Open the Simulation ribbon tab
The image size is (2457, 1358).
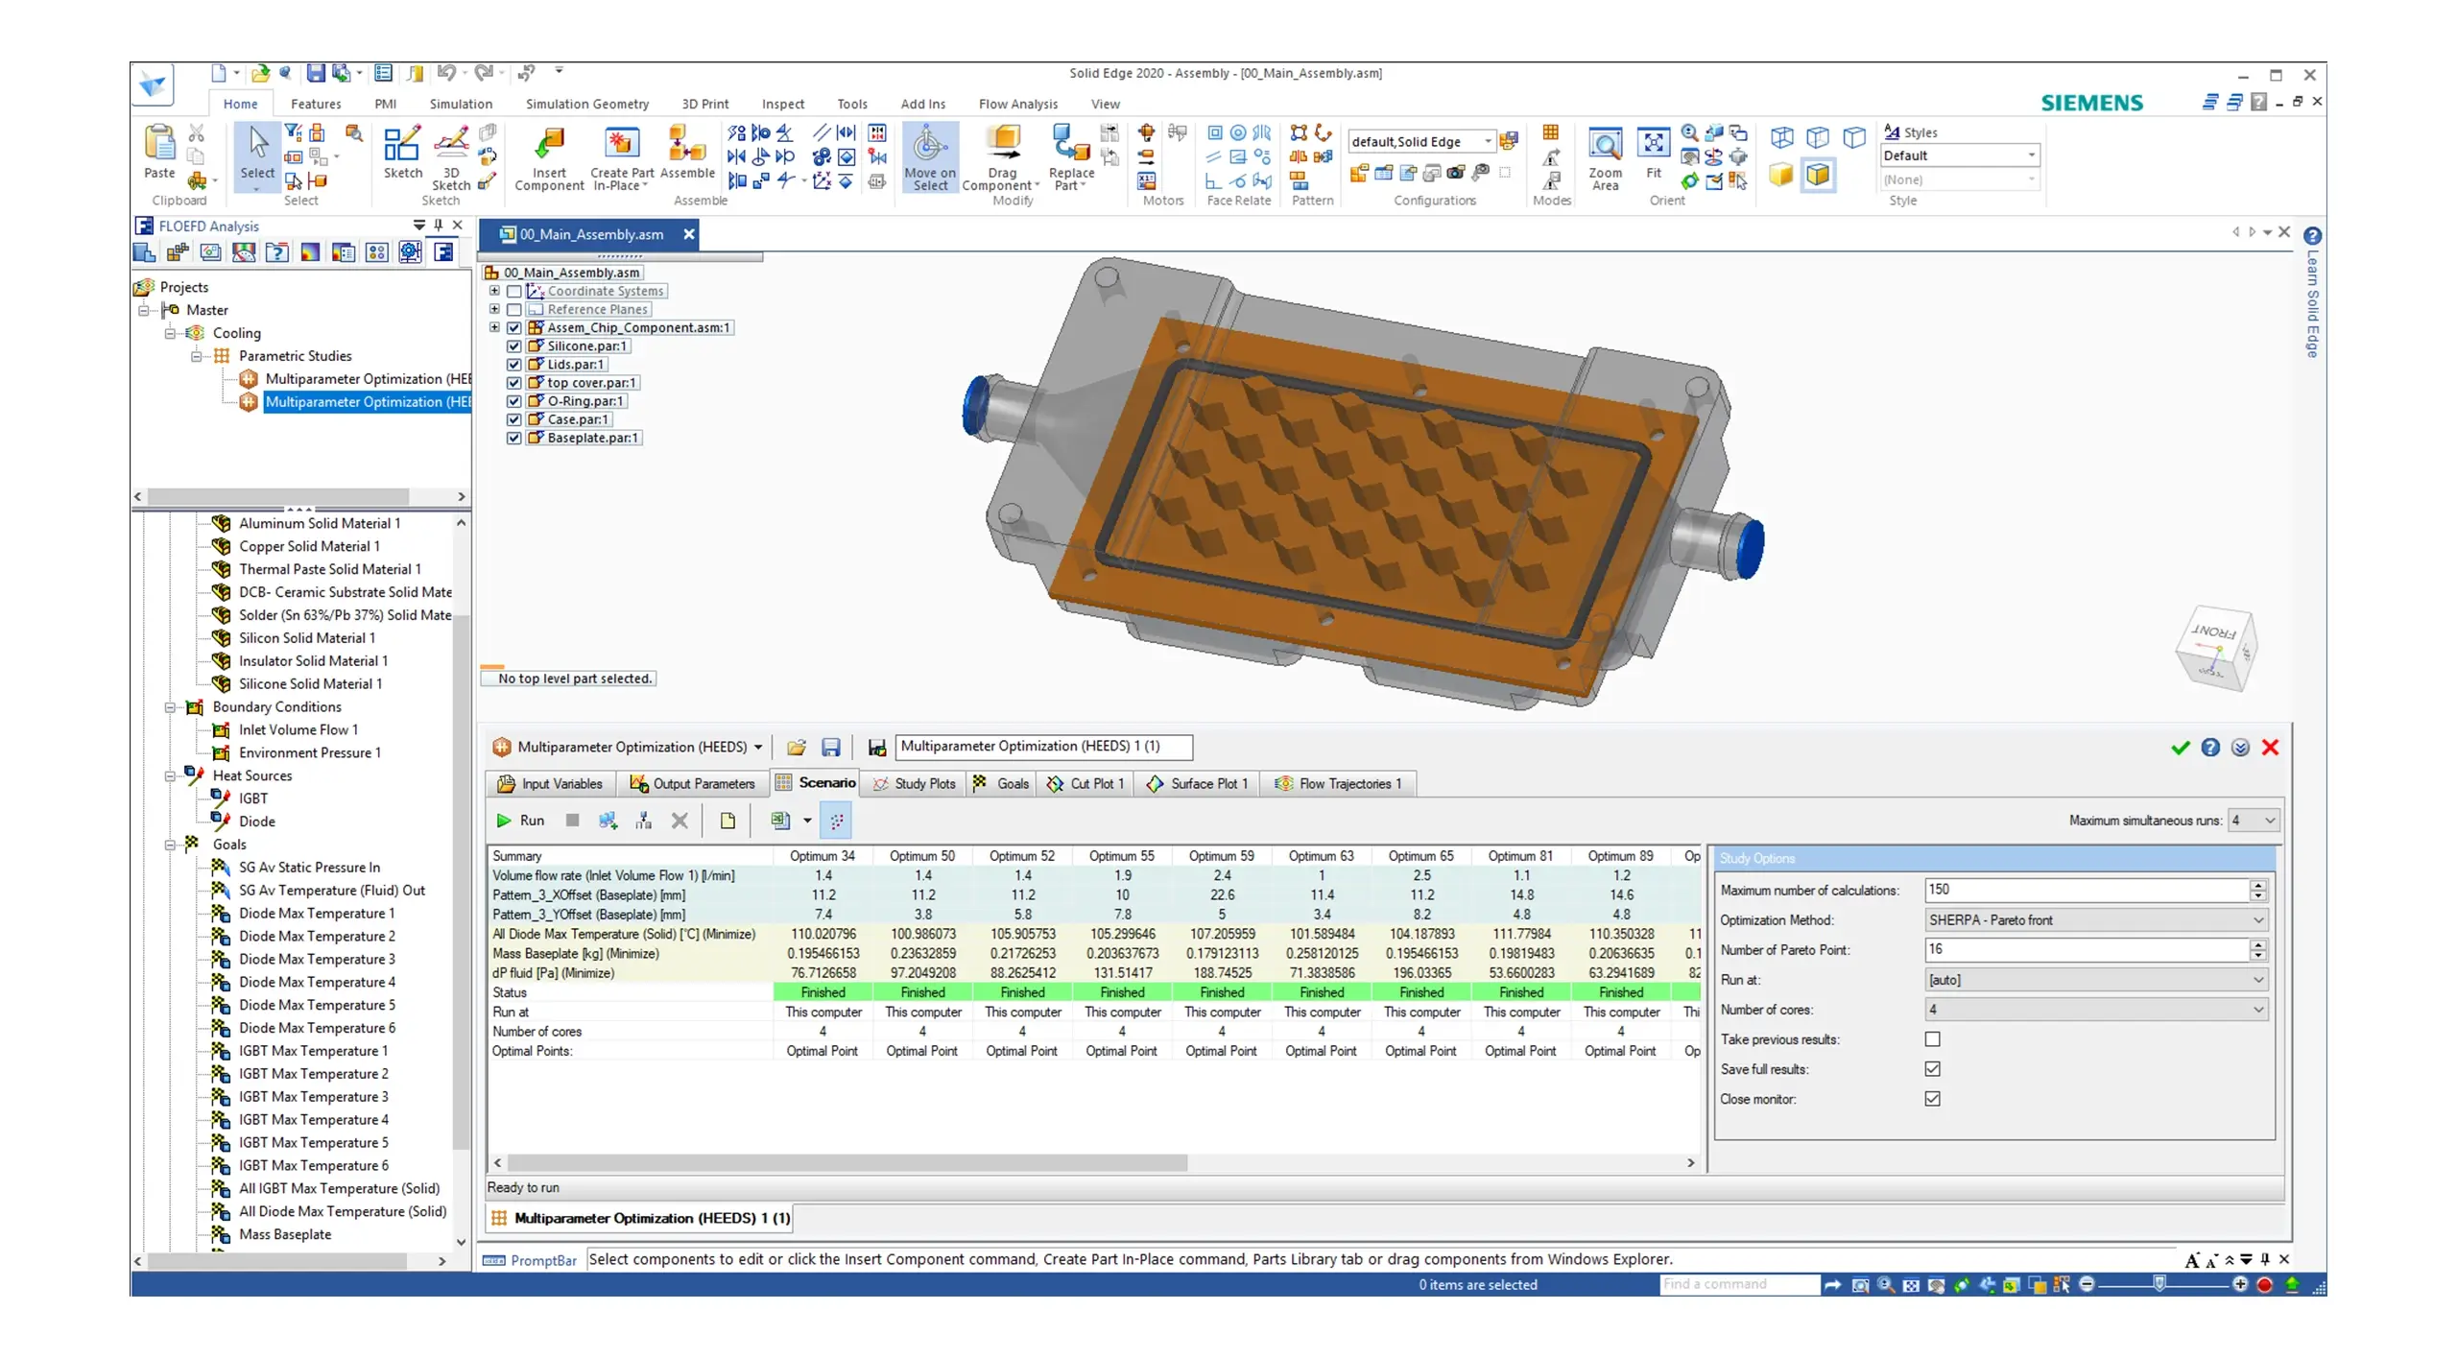(x=461, y=104)
